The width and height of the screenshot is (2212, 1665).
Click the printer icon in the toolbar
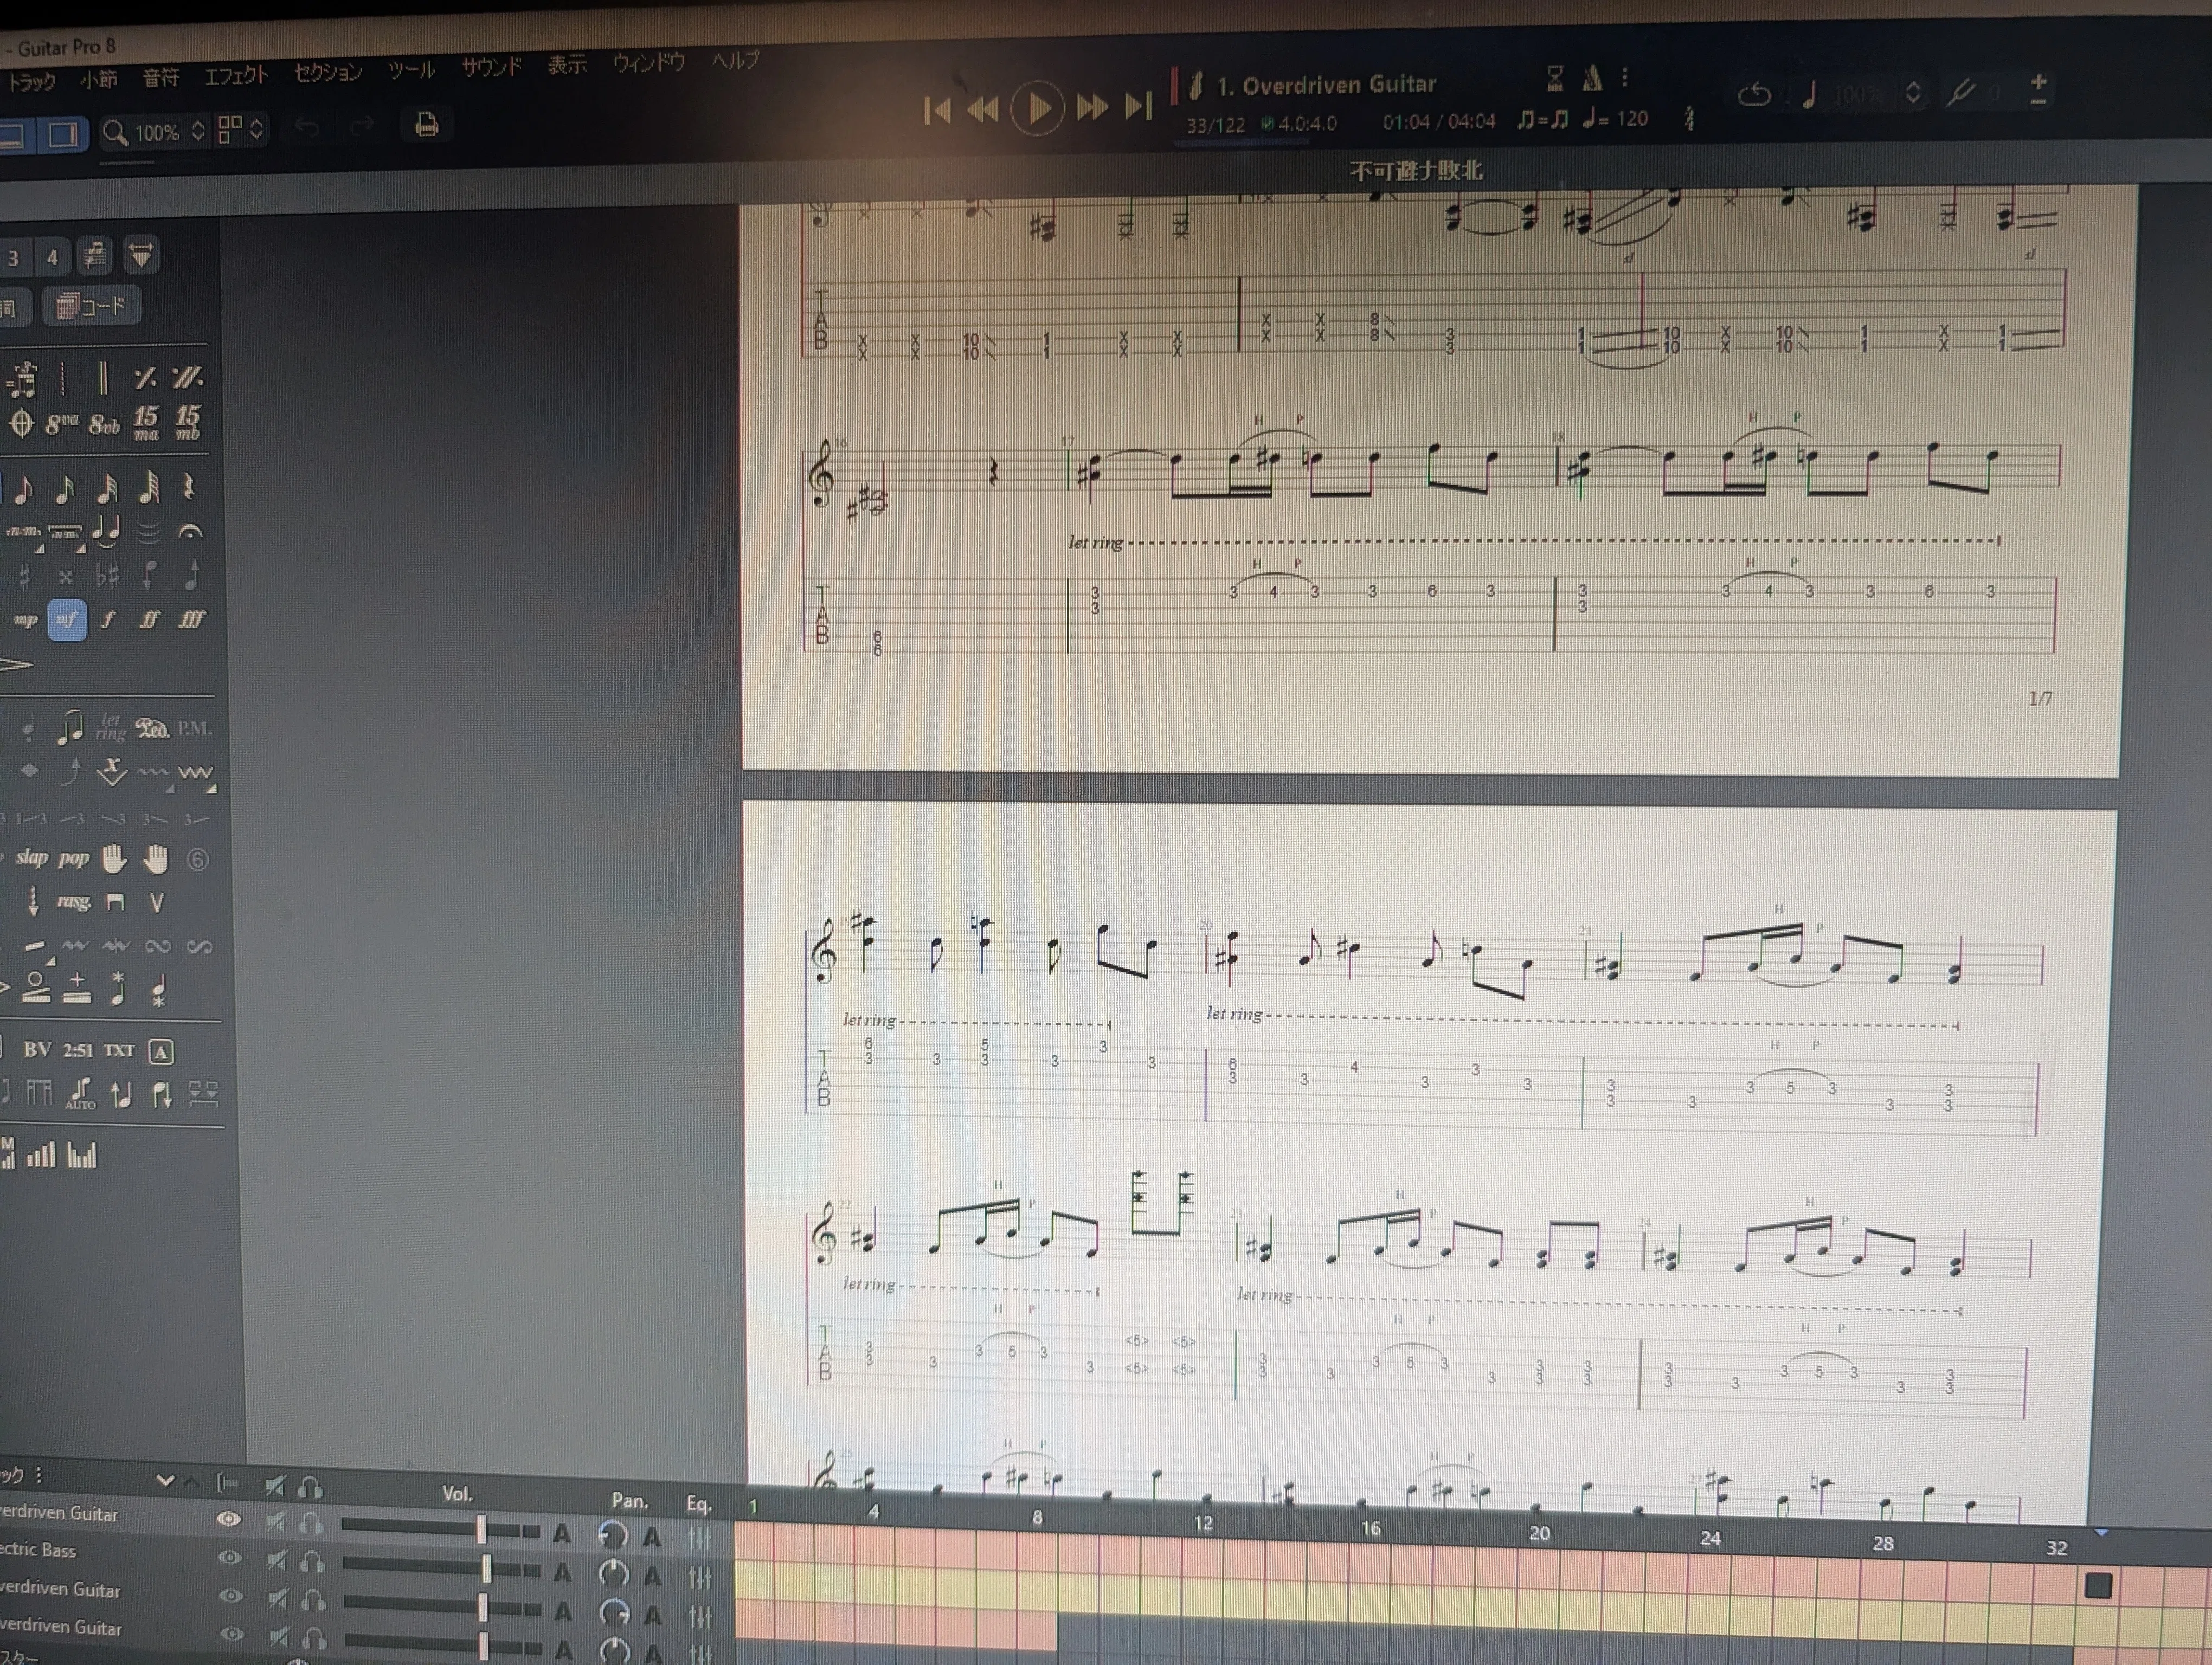(427, 125)
